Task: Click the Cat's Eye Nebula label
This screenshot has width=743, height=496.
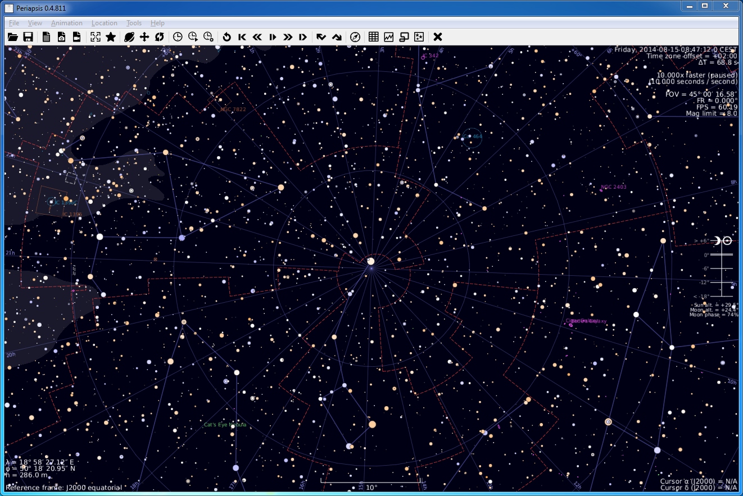Action: pos(225,425)
